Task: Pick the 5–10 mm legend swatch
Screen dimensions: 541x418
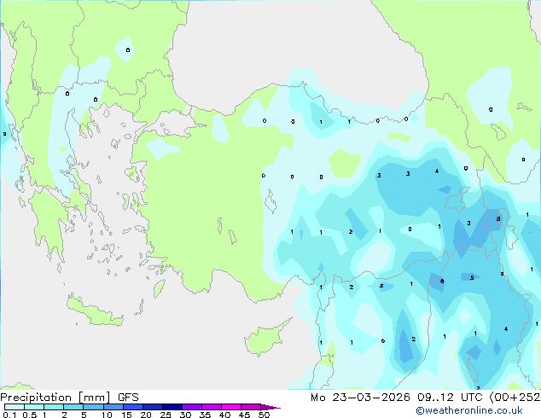Action: (93, 407)
